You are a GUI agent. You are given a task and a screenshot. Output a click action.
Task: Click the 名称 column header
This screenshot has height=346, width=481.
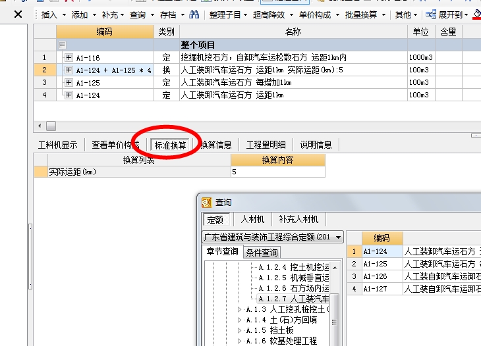(293, 32)
